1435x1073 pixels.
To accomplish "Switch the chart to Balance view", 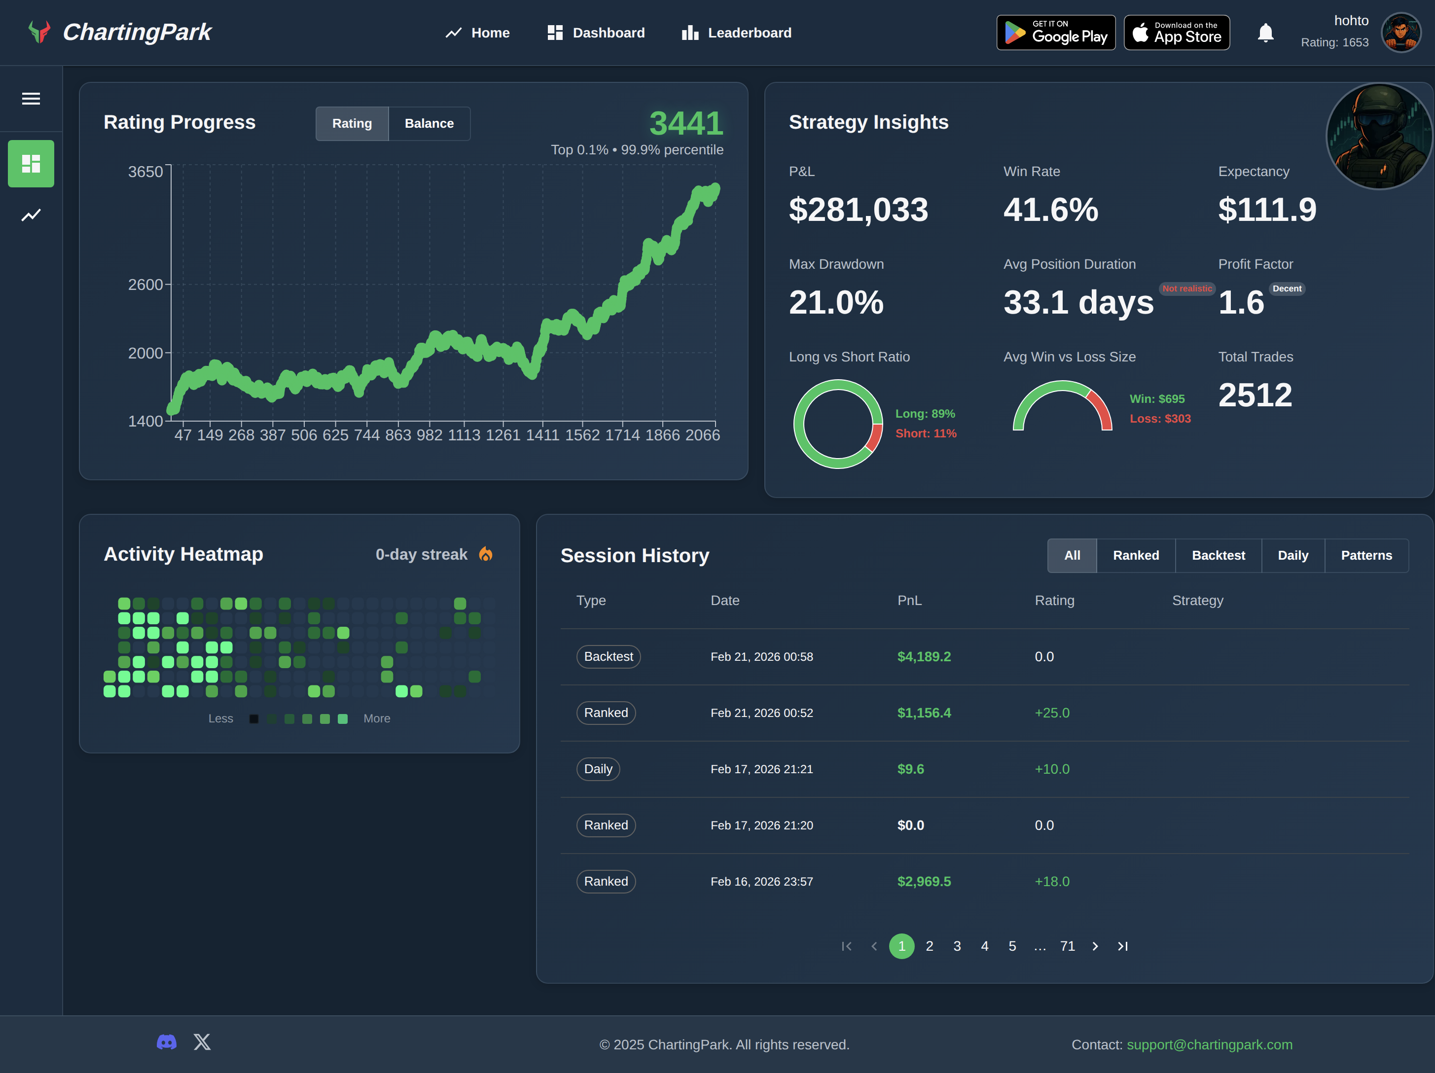I will click(x=429, y=123).
